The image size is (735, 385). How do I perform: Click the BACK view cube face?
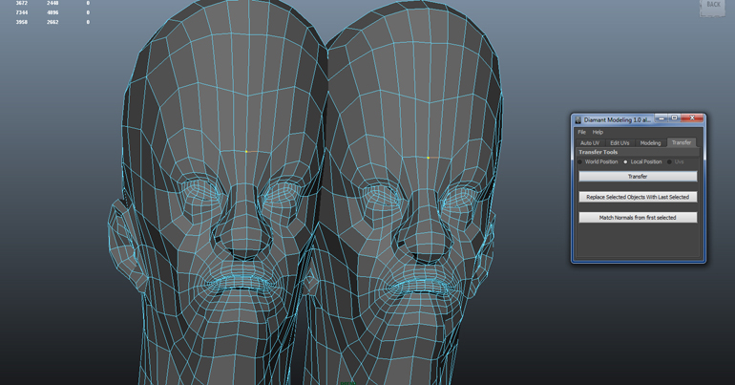pyautogui.click(x=713, y=6)
